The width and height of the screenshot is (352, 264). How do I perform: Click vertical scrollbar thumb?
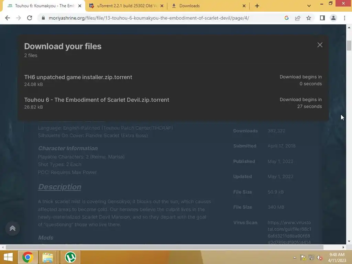tap(349, 46)
